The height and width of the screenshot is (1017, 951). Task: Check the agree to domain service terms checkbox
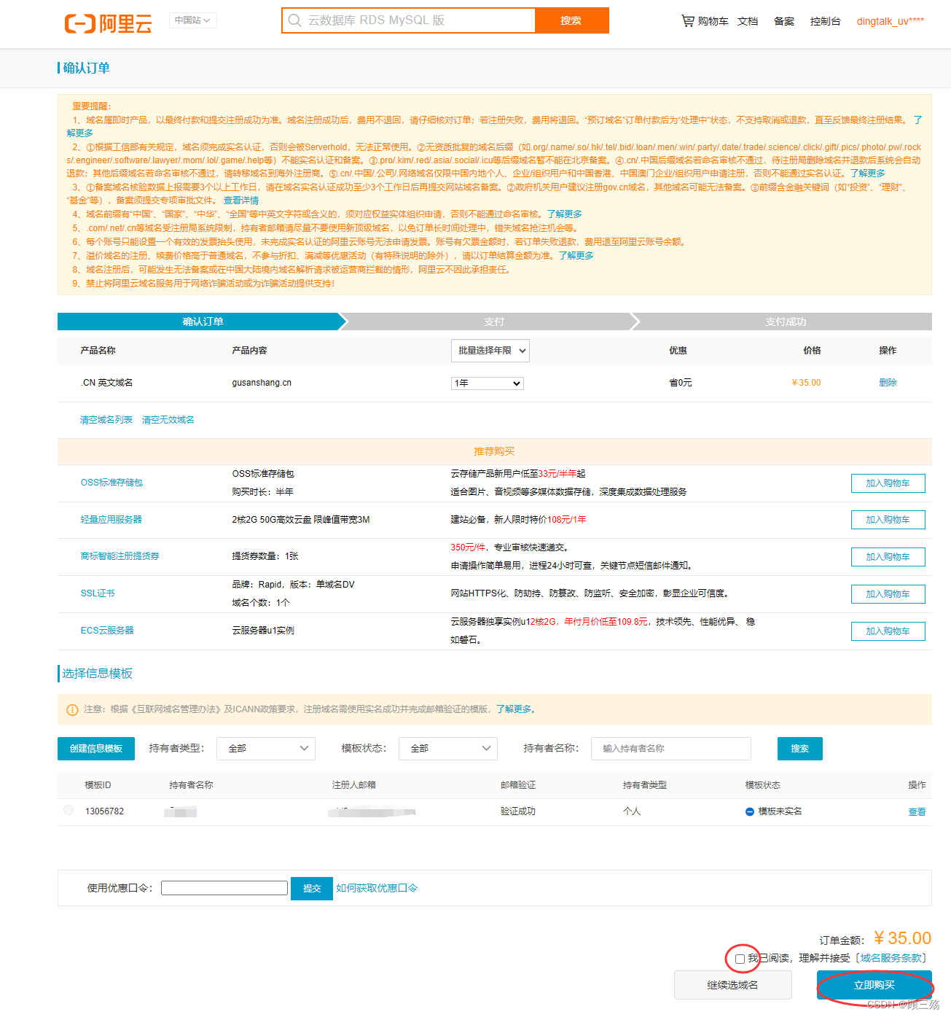click(740, 959)
